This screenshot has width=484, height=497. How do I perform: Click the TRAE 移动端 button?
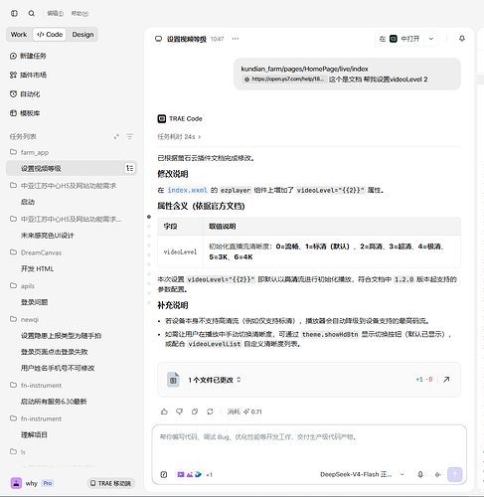(111, 483)
